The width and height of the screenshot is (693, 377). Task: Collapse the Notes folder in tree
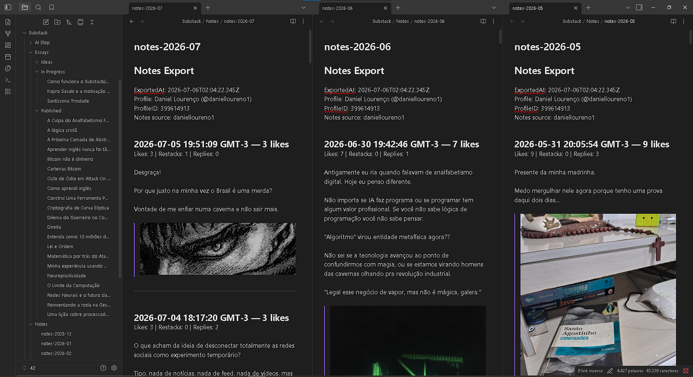pos(30,324)
